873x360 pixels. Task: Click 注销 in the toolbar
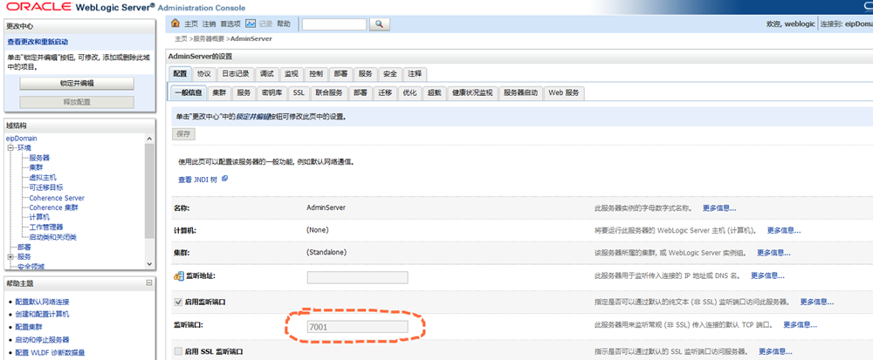(209, 24)
